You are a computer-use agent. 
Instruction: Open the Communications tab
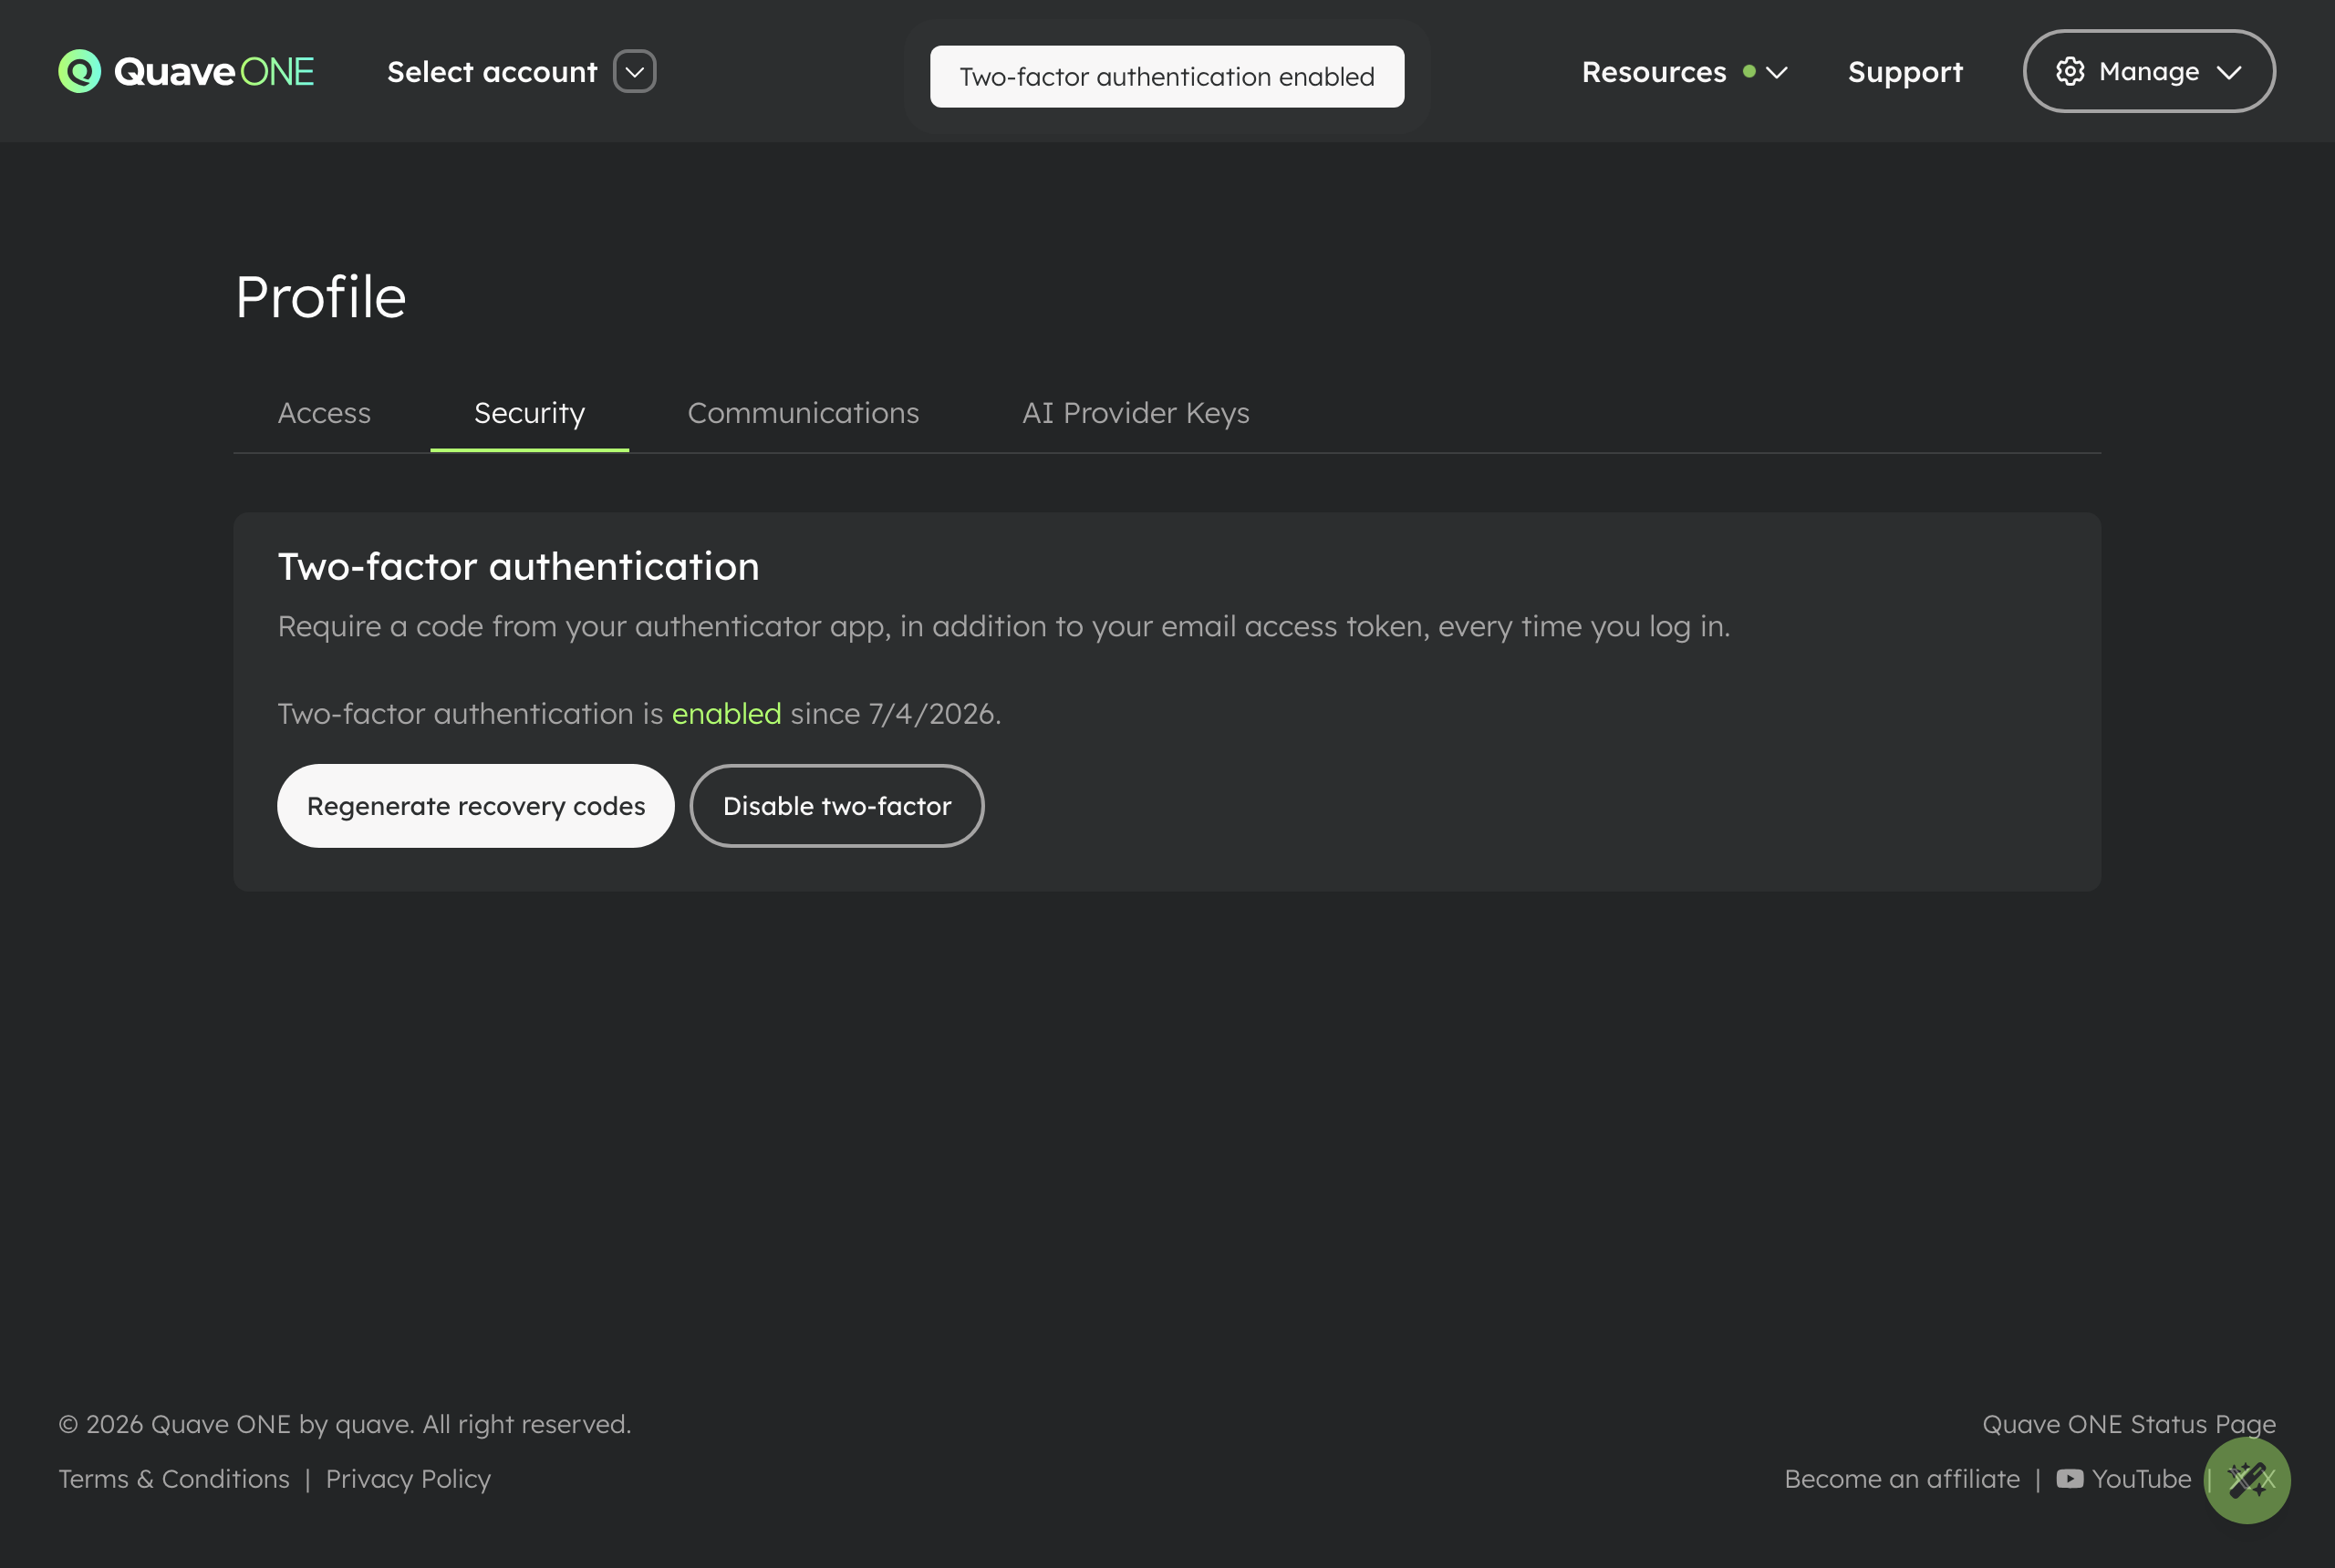coord(804,413)
